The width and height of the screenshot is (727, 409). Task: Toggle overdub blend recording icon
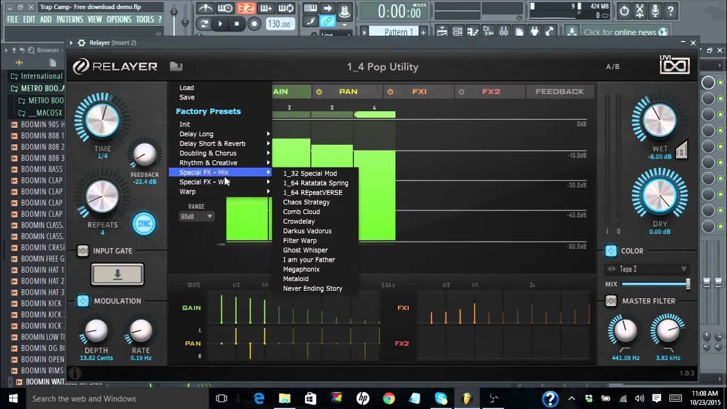[x=266, y=8]
